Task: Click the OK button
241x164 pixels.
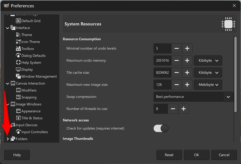Action: tap(196, 155)
